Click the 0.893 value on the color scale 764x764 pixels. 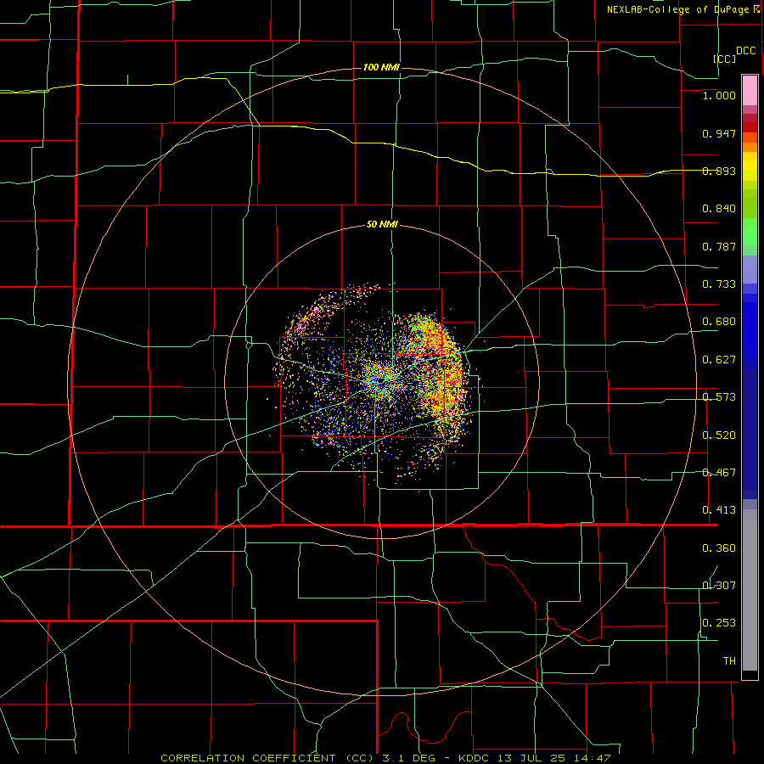(x=719, y=171)
